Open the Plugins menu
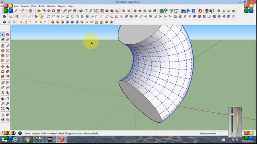 (61, 6)
